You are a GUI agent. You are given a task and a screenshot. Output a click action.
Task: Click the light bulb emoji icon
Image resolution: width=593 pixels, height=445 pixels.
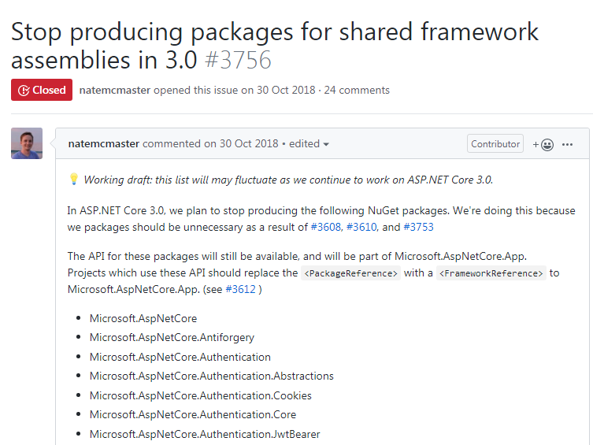pyautogui.click(x=74, y=180)
